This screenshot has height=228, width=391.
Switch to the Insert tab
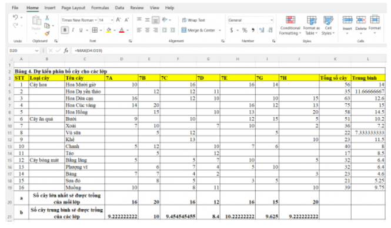coord(50,8)
